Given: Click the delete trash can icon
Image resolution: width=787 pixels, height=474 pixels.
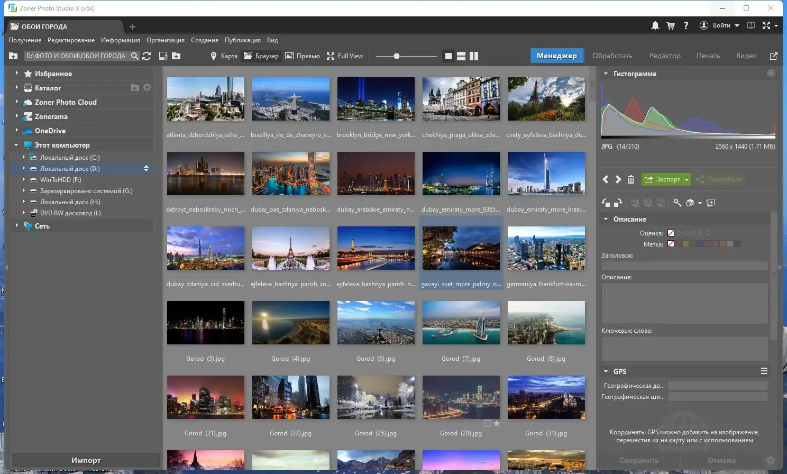Looking at the screenshot, I should point(631,180).
